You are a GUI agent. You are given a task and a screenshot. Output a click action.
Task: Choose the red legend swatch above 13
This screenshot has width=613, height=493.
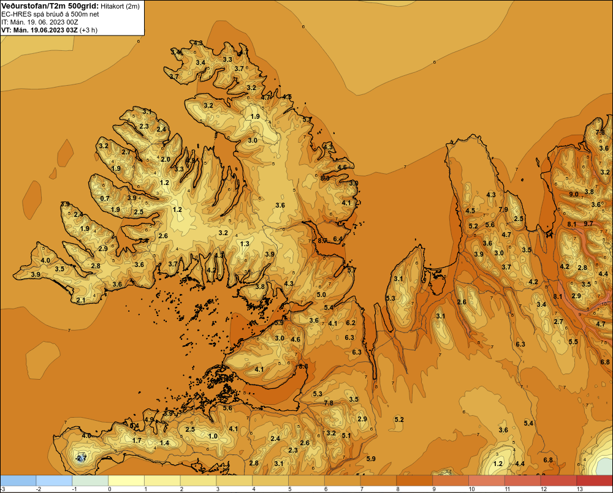tap(595, 480)
